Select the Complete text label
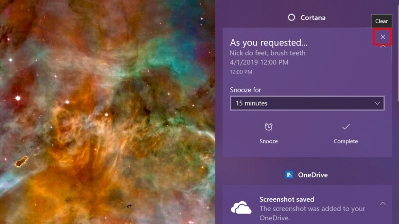This screenshot has width=399, height=224. [x=346, y=141]
